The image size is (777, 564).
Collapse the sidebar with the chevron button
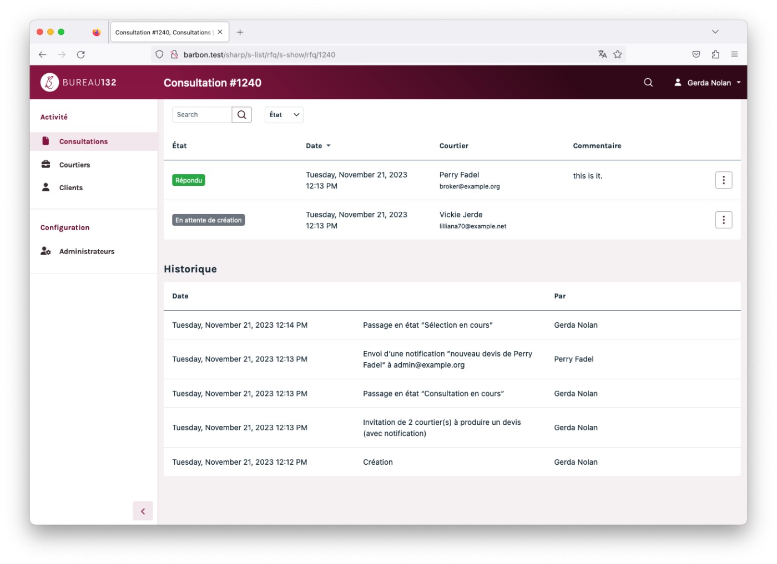pyautogui.click(x=143, y=511)
